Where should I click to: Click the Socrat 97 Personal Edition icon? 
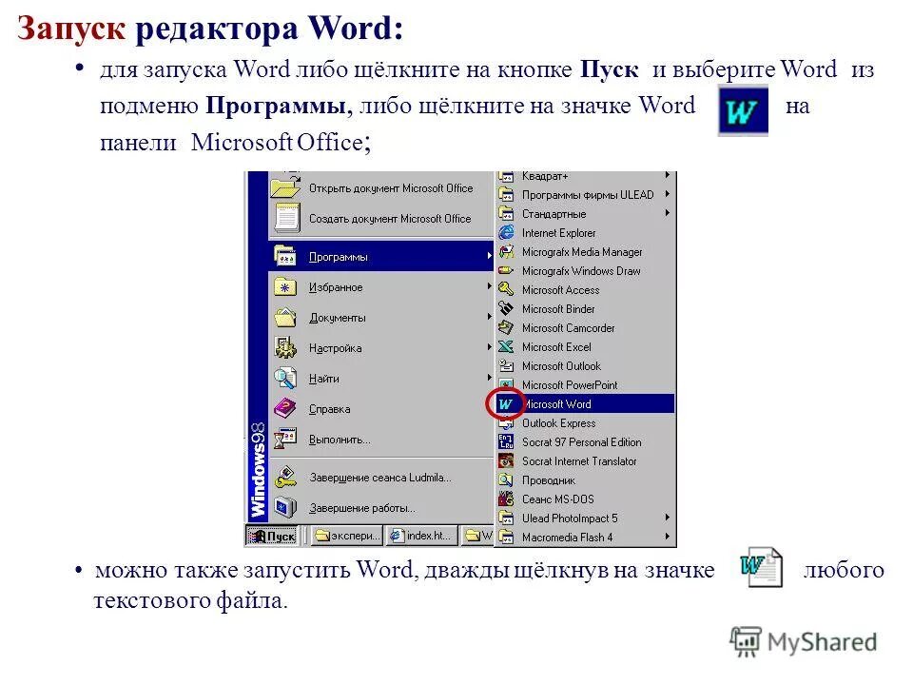(506, 442)
